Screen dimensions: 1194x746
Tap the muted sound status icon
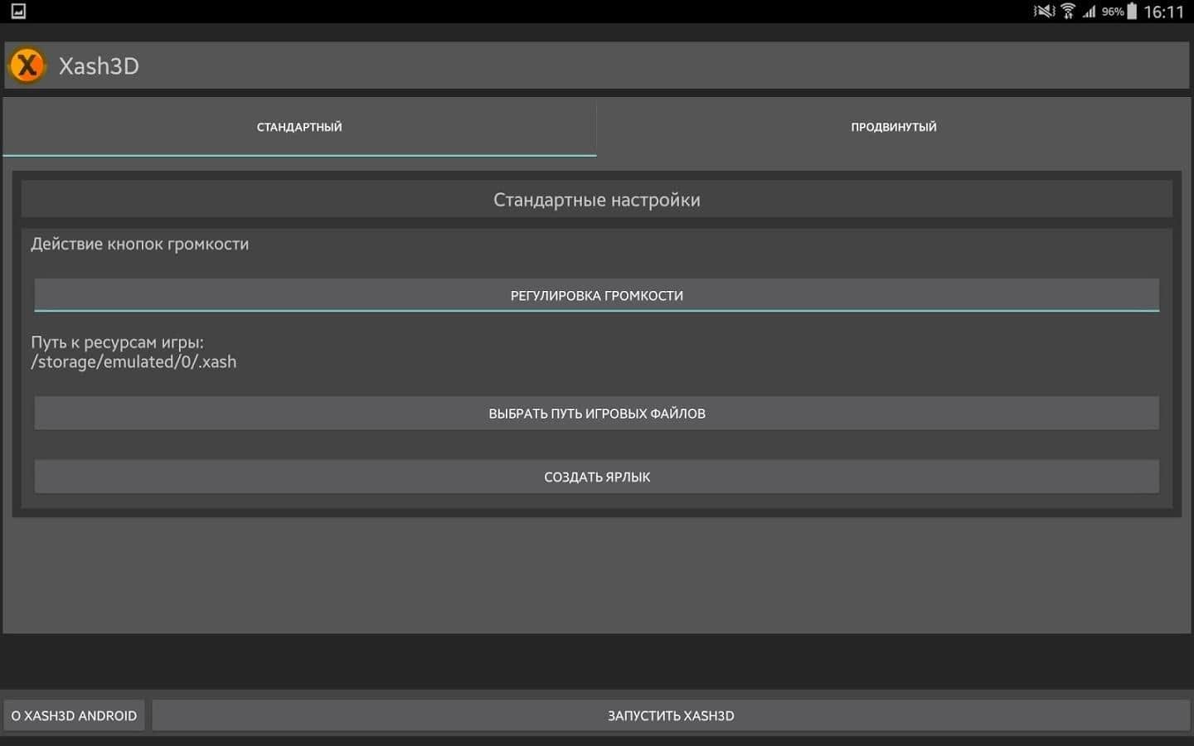click(x=1044, y=12)
